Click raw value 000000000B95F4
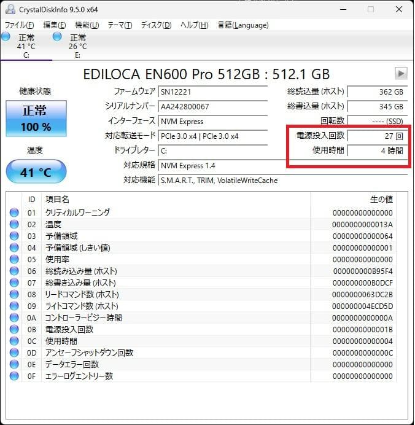 coord(363,271)
